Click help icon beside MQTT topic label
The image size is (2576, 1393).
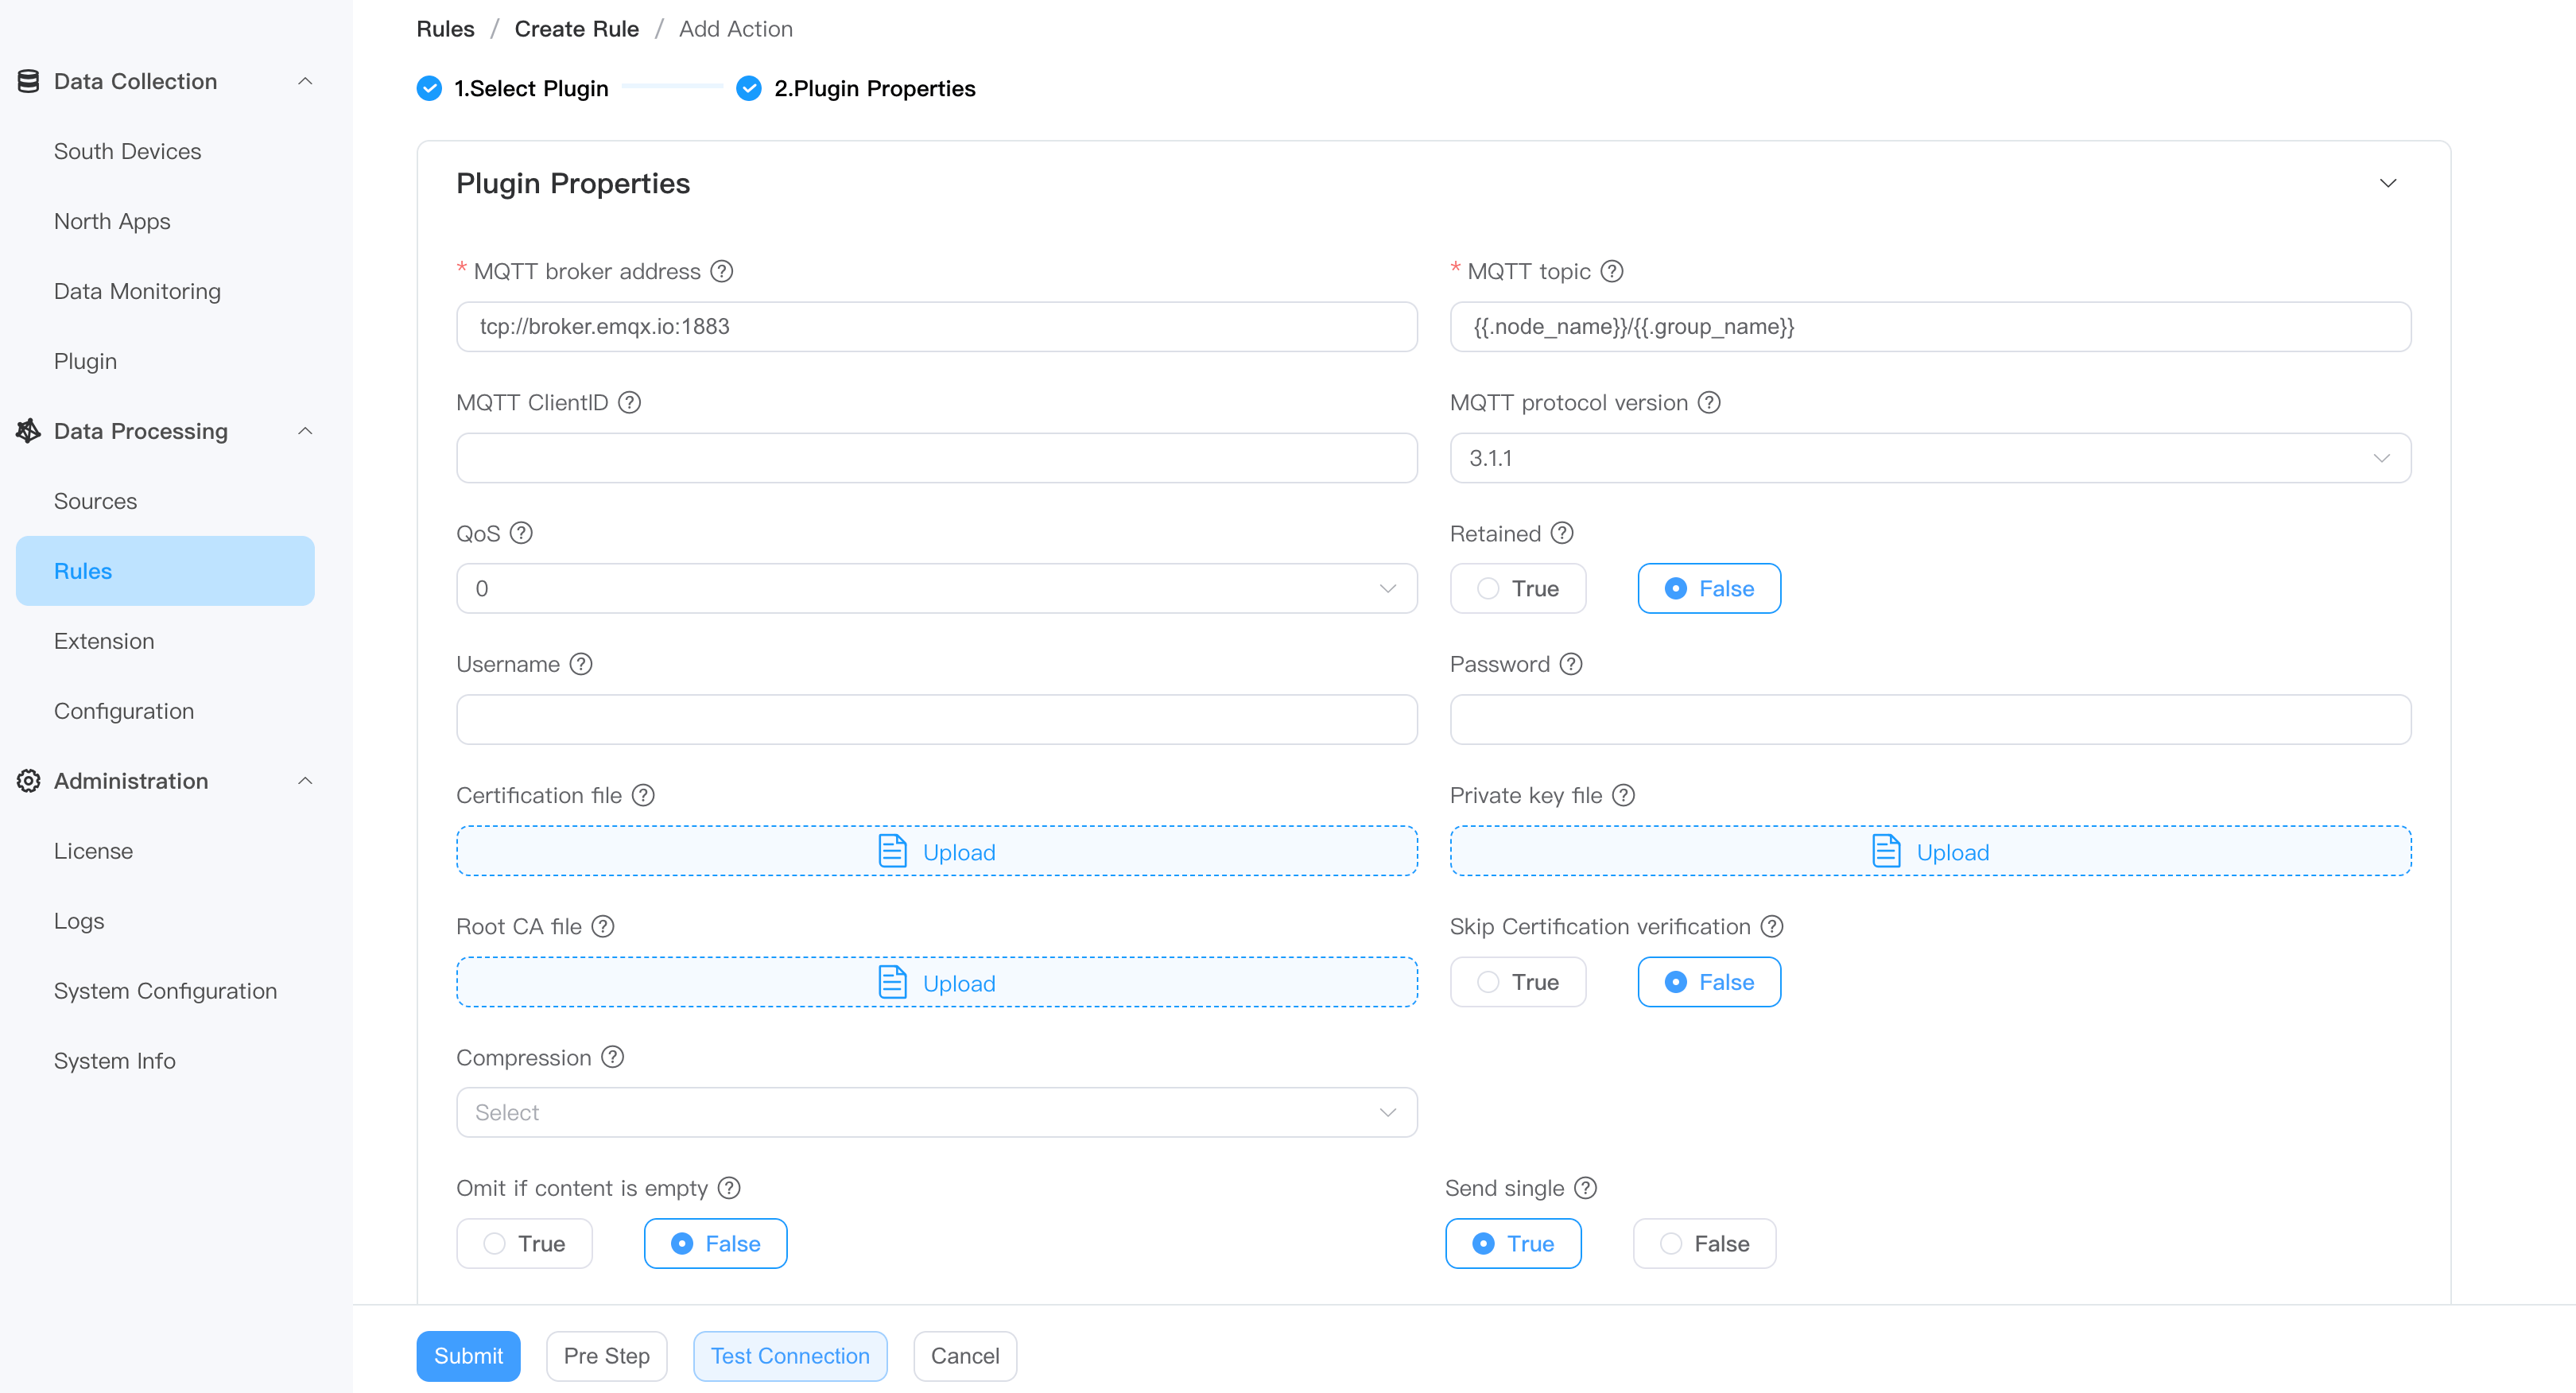(1611, 271)
